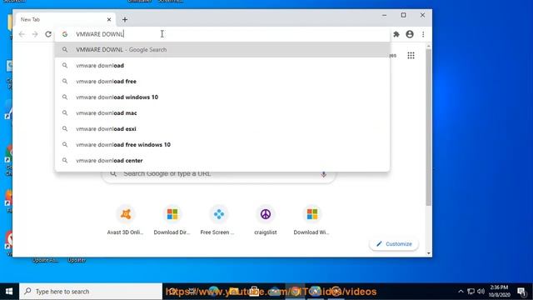
Task: Open the Download Wi... shortcut
Action: pyautogui.click(x=312, y=221)
